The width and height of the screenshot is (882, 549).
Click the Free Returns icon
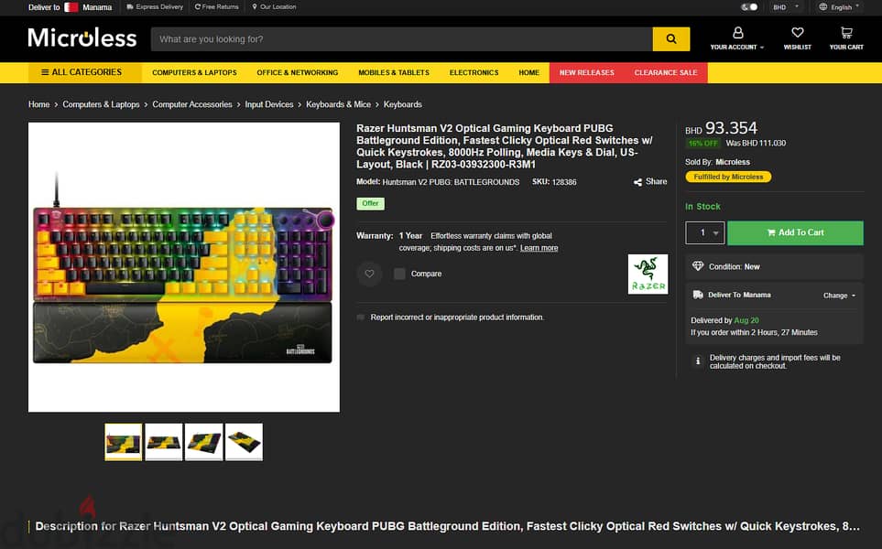click(x=198, y=7)
